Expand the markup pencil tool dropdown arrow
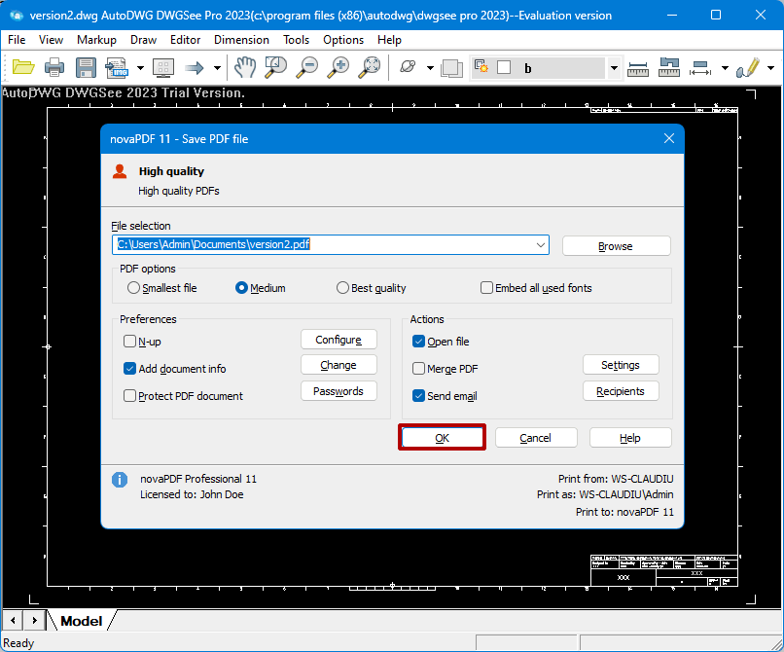The height and width of the screenshot is (652, 784). coord(769,67)
